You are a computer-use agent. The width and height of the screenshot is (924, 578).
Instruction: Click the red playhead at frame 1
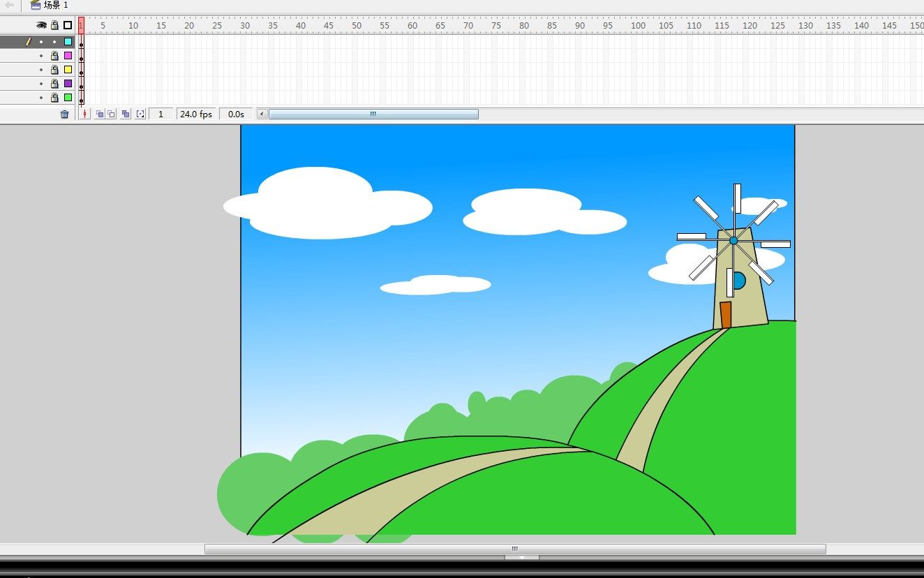tap(81, 25)
